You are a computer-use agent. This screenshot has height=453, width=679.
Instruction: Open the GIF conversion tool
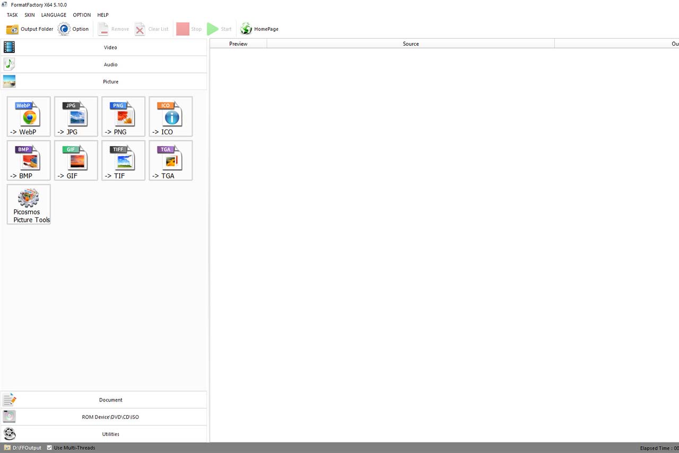point(76,160)
